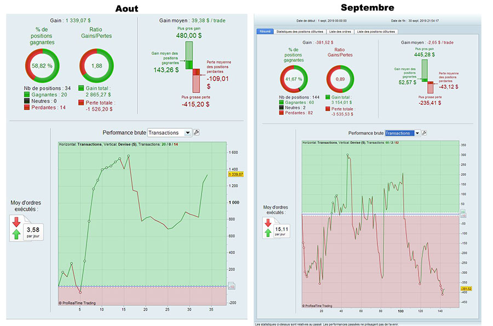Click Nb de positions : 144 text
The height and width of the screenshot is (326, 493).
(299, 97)
